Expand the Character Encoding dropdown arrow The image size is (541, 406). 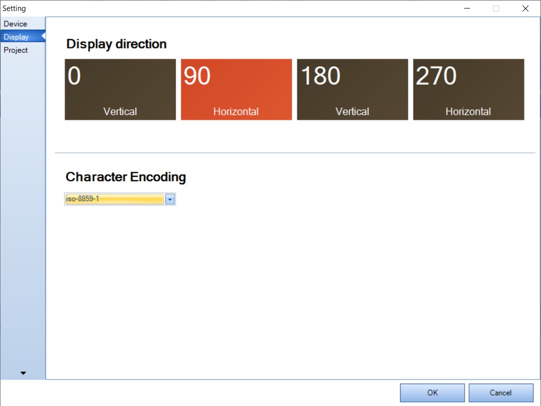point(170,199)
